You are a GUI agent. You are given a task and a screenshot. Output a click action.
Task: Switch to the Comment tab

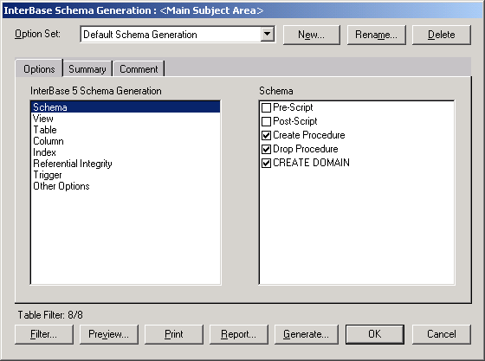click(139, 69)
